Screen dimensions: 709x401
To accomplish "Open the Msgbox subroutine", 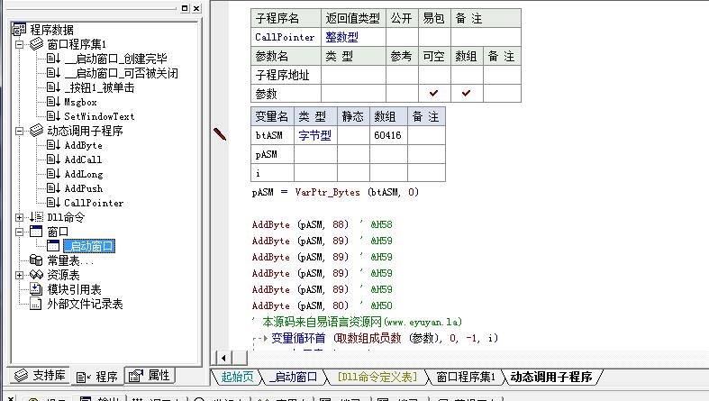I will [x=80, y=102].
